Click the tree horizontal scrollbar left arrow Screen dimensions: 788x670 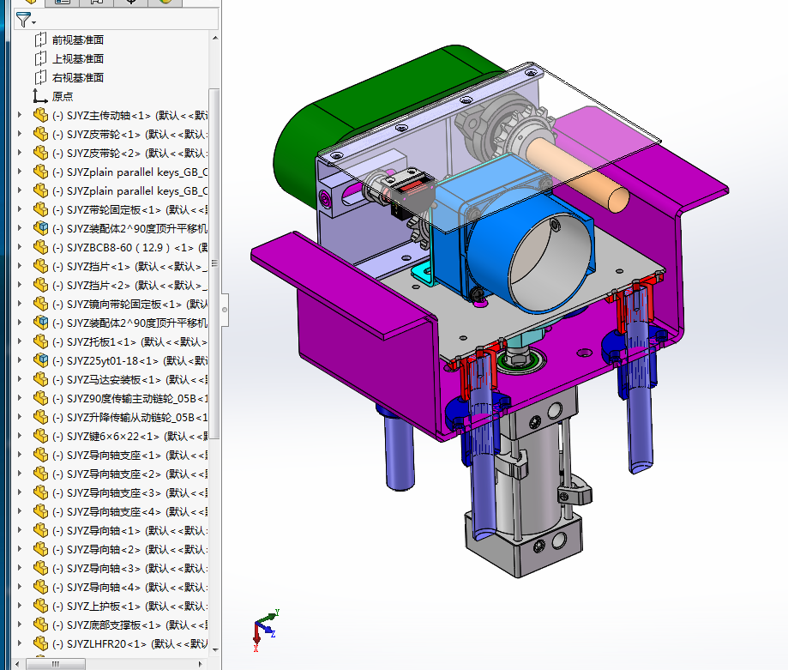(x=18, y=664)
